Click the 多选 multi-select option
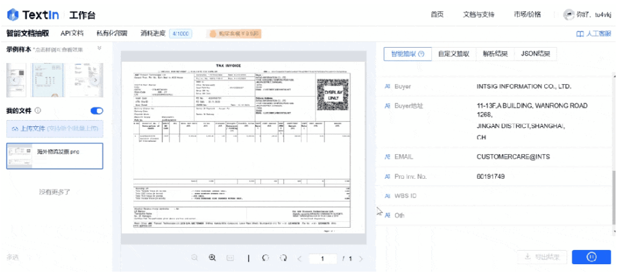The height and width of the screenshot is (276, 618). click(12, 257)
